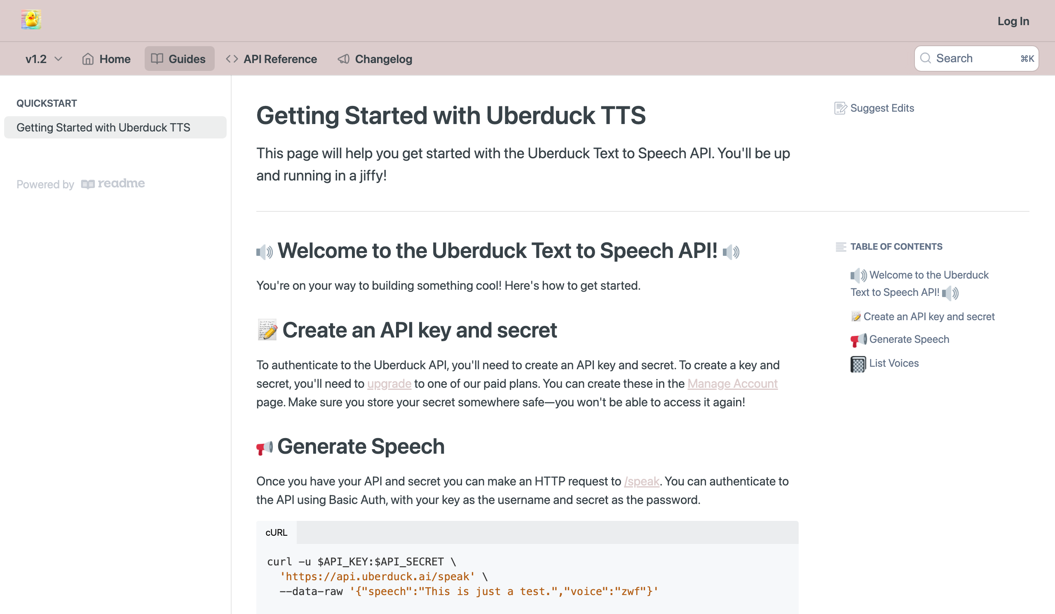Jump to Welcome section in table of contents
The height and width of the screenshot is (614, 1055).
920,284
